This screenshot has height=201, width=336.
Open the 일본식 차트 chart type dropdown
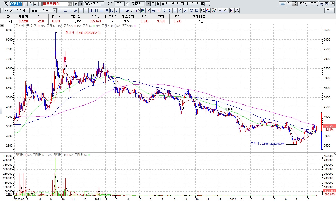(54, 10)
